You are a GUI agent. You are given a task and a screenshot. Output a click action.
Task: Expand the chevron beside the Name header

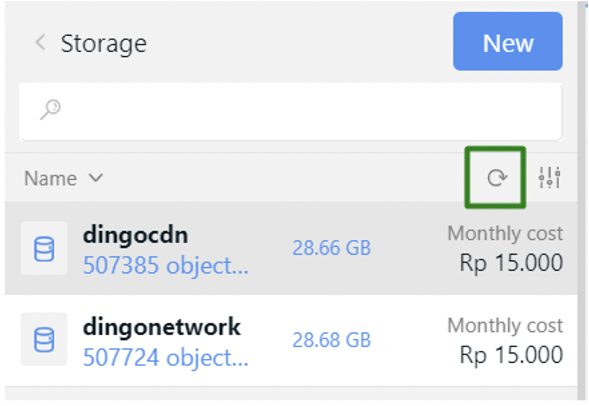[96, 178]
